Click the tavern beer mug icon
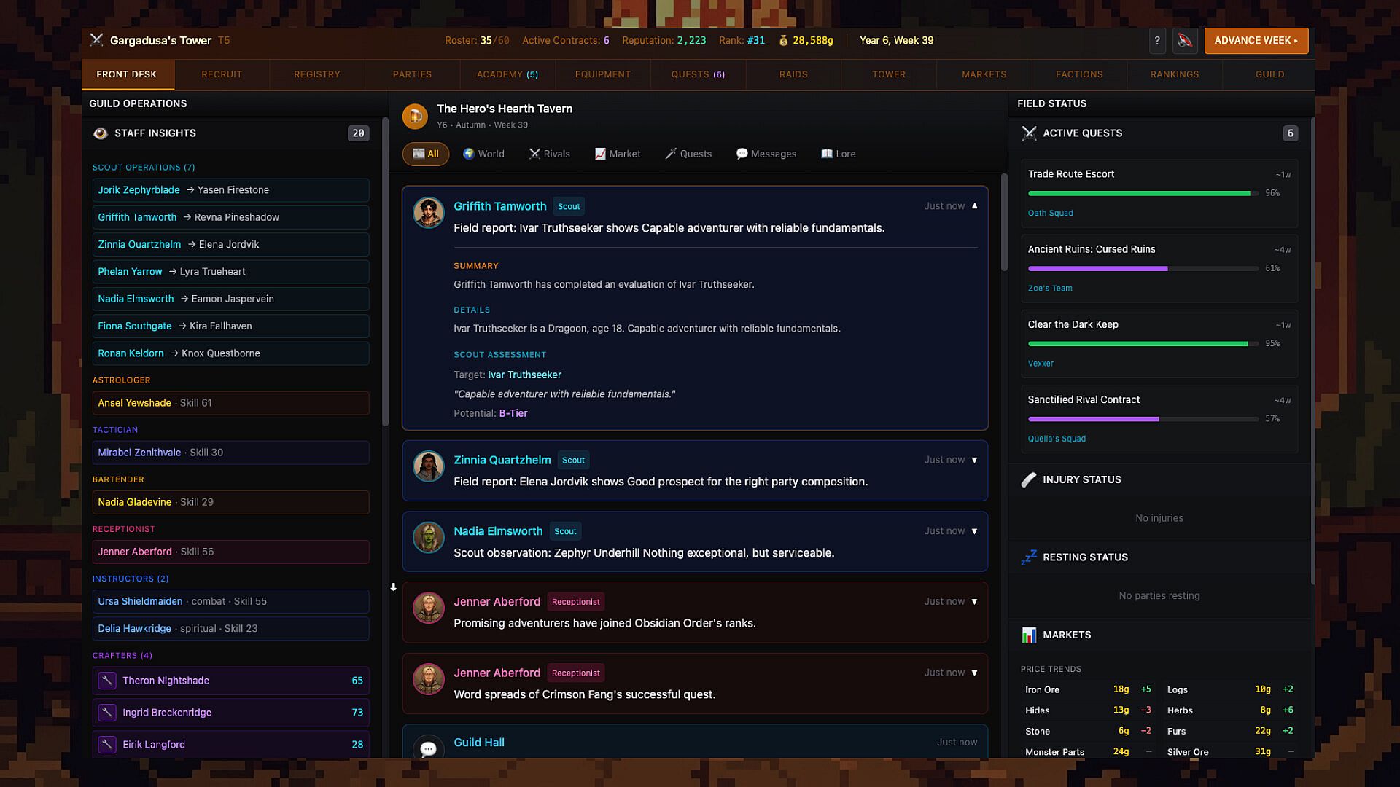The height and width of the screenshot is (787, 1400). coord(415,115)
